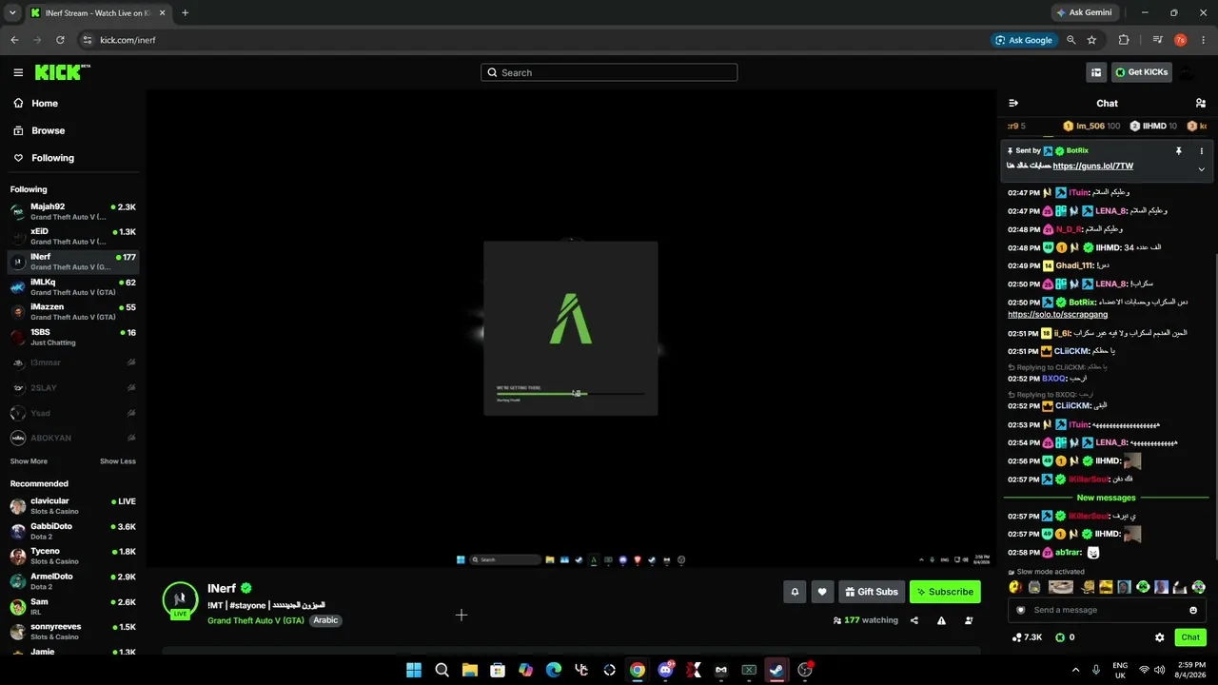Screen dimensions: 1218x685
Task: Unpin the pinned BotRix message
Action: (x=1178, y=151)
